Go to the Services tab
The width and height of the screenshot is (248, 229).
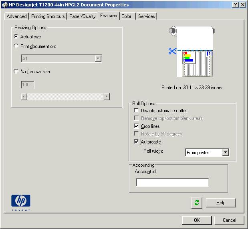click(147, 16)
